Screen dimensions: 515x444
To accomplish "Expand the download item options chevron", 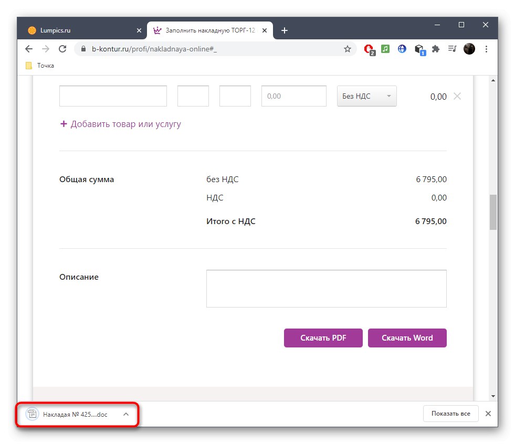I will point(126,414).
